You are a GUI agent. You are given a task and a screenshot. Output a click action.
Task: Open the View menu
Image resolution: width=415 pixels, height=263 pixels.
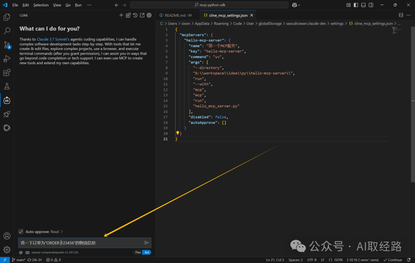click(57, 5)
